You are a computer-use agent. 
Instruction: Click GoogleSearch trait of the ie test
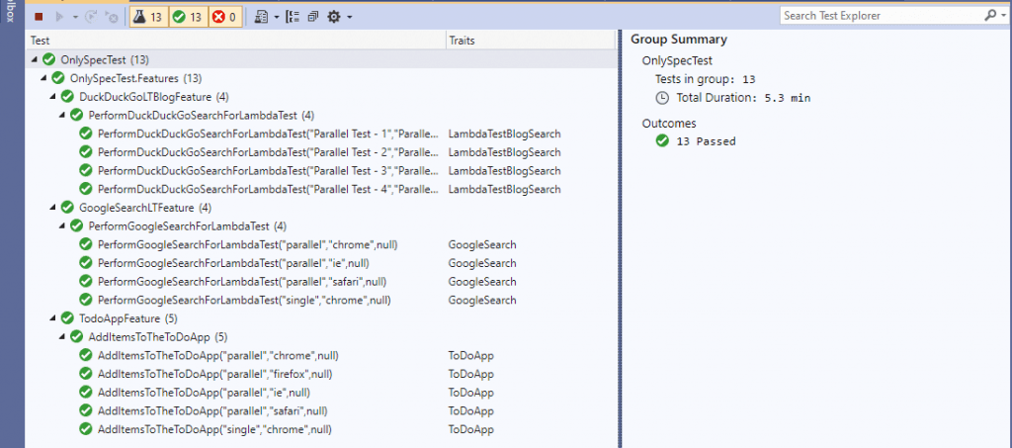(482, 263)
